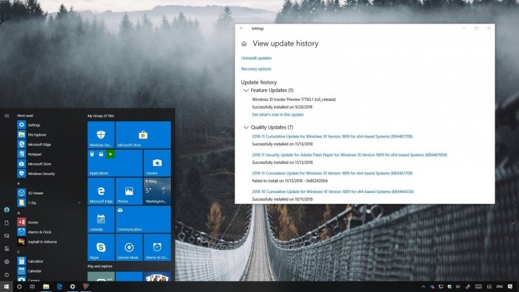This screenshot has width=519, height=292.
Task: Launch the Camera tile
Action: pyautogui.click(x=157, y=163)
